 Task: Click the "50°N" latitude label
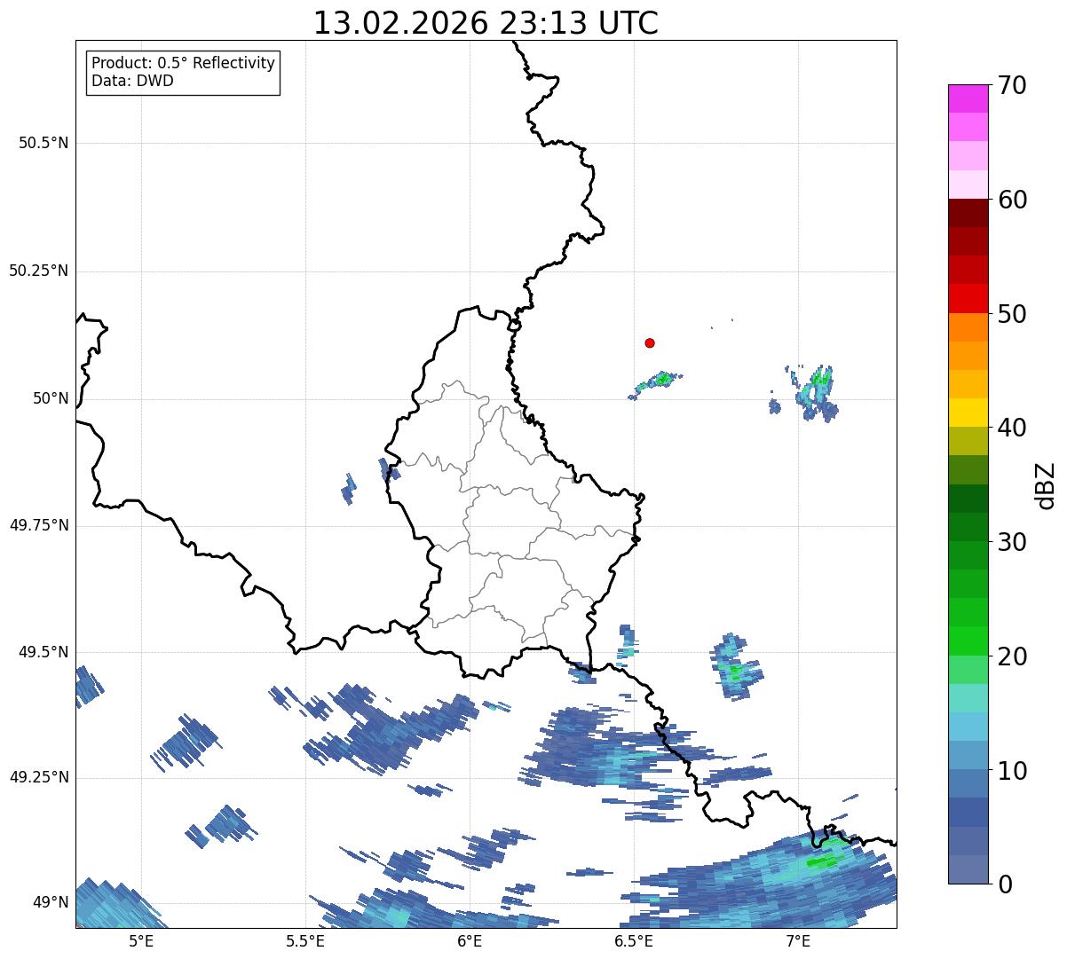pos(51,398)
